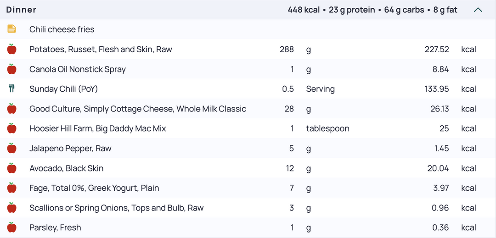Click the tablespoon unit for Big Daddy Mac Mix
Viewport: 496px width, 238px height.
point(328,129)
